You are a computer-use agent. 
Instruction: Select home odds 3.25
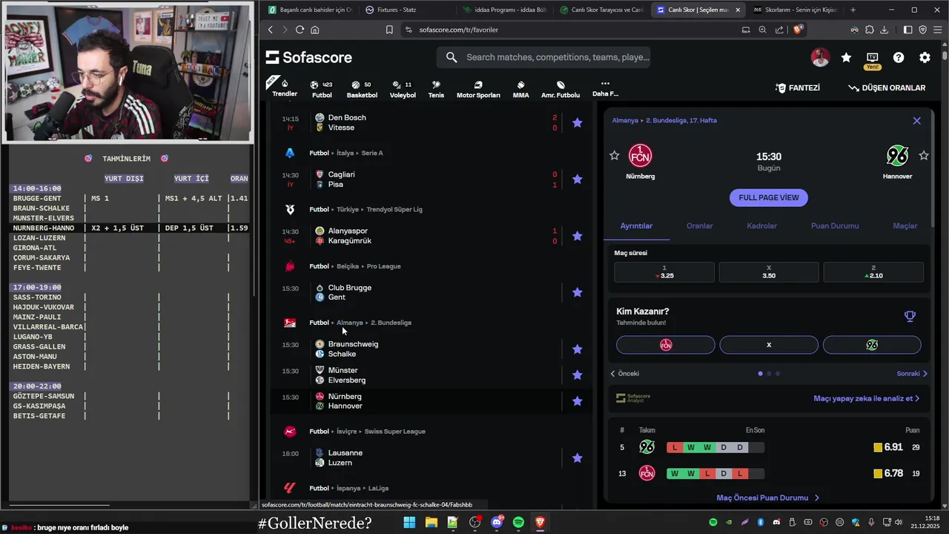(x=664, y=272)
